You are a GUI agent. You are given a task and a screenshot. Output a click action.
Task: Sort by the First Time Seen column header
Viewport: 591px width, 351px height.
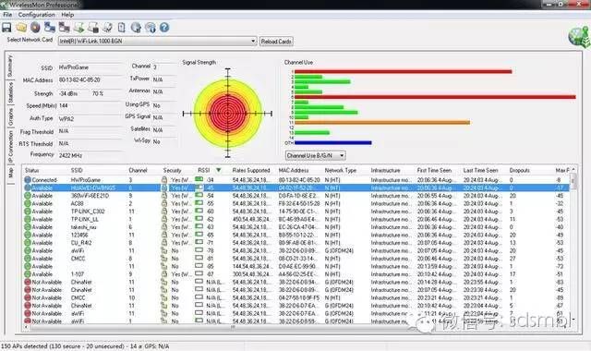(434, 170)
